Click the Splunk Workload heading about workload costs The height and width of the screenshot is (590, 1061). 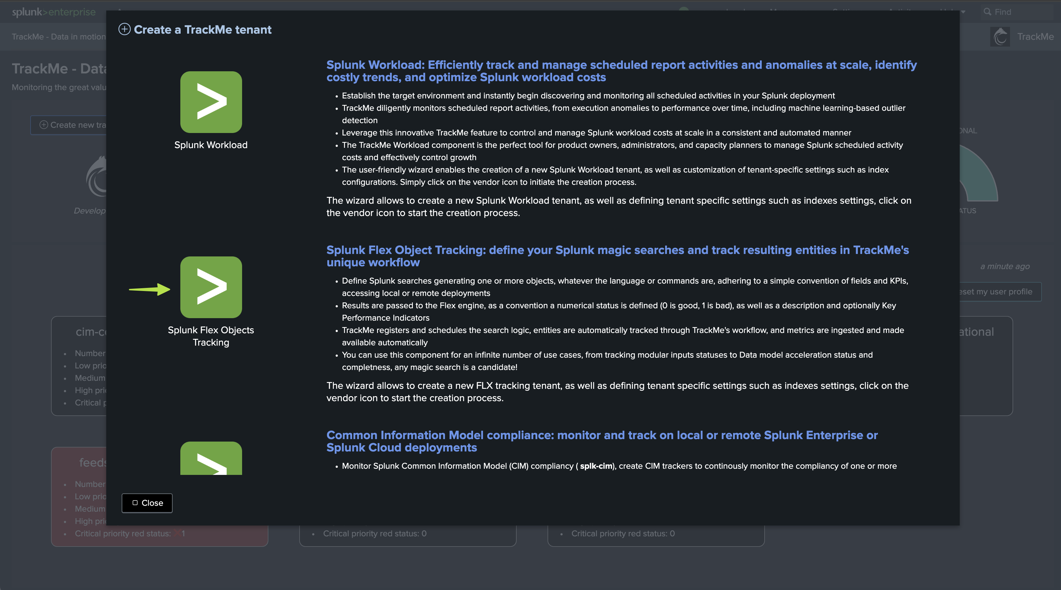622,71
